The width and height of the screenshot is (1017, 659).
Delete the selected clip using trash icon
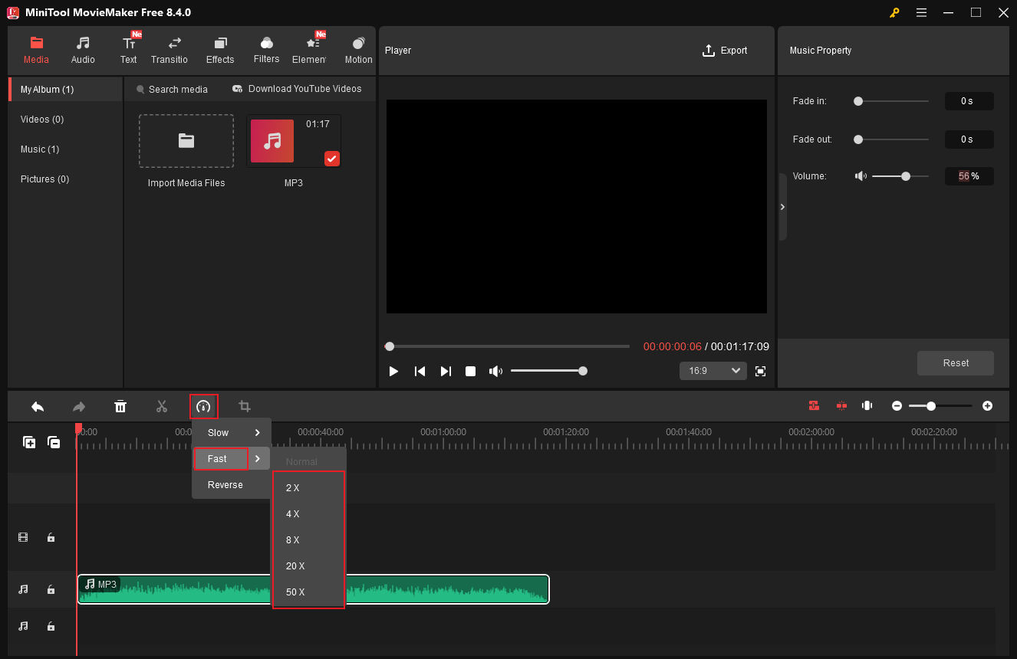(x=120, y=406)
